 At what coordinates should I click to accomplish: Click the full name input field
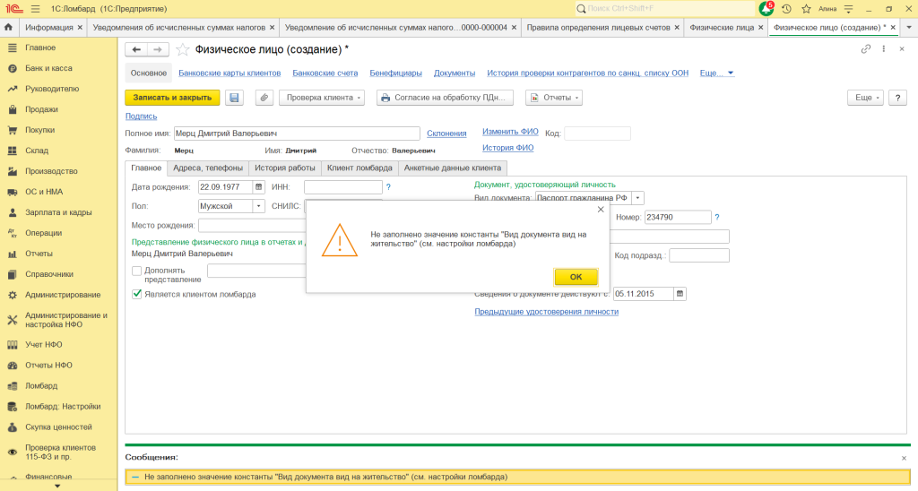(297, 134)
